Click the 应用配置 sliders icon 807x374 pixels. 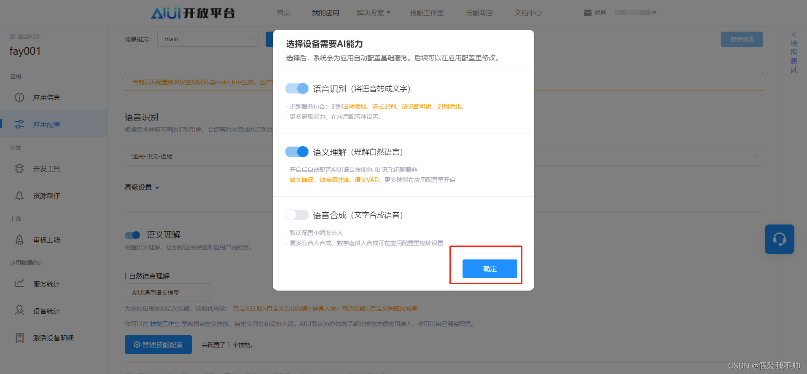[19, 124]
